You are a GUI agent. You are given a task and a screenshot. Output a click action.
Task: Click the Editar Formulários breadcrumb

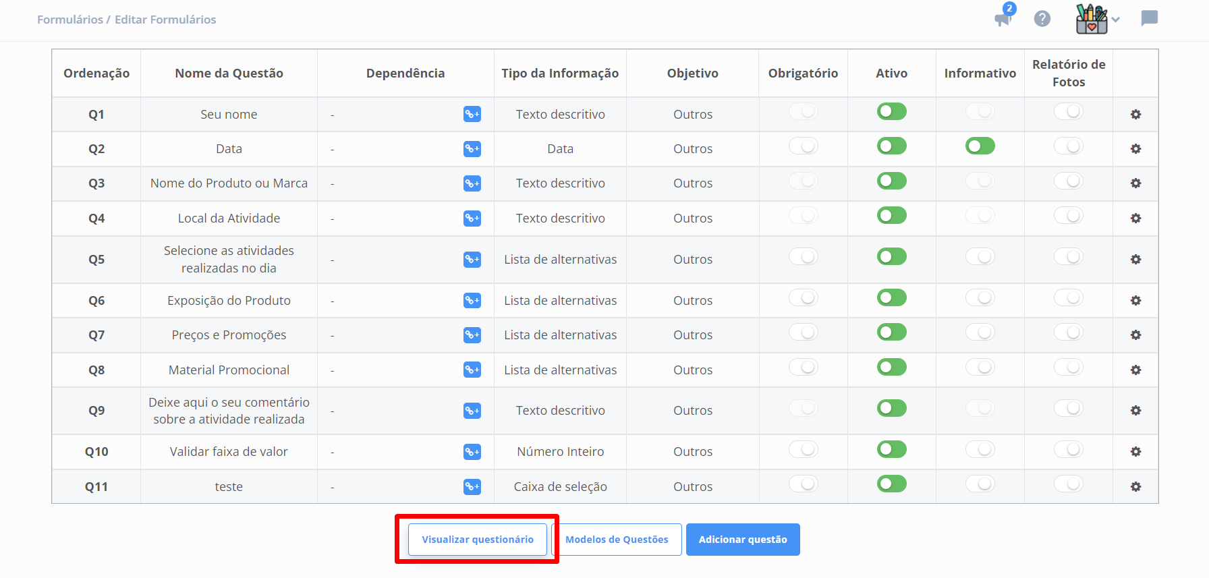click(165, 20)
